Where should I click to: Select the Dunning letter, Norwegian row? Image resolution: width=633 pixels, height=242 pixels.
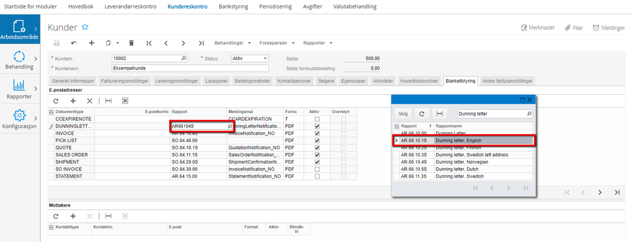(x=463, y=162)
